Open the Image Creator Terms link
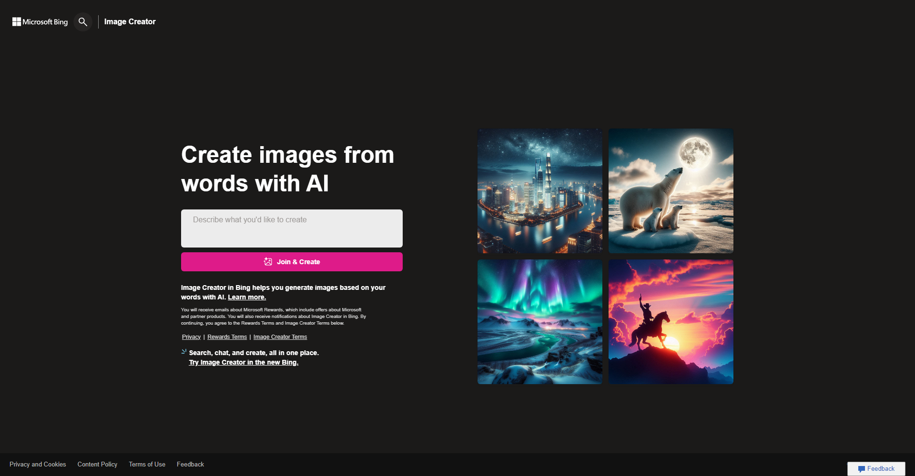 [x=280, y=337]
